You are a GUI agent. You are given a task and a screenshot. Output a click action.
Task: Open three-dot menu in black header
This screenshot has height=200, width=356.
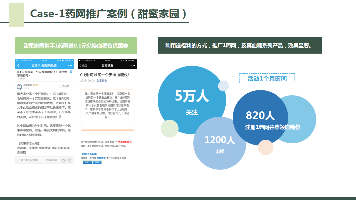click(x=133, y=66)
